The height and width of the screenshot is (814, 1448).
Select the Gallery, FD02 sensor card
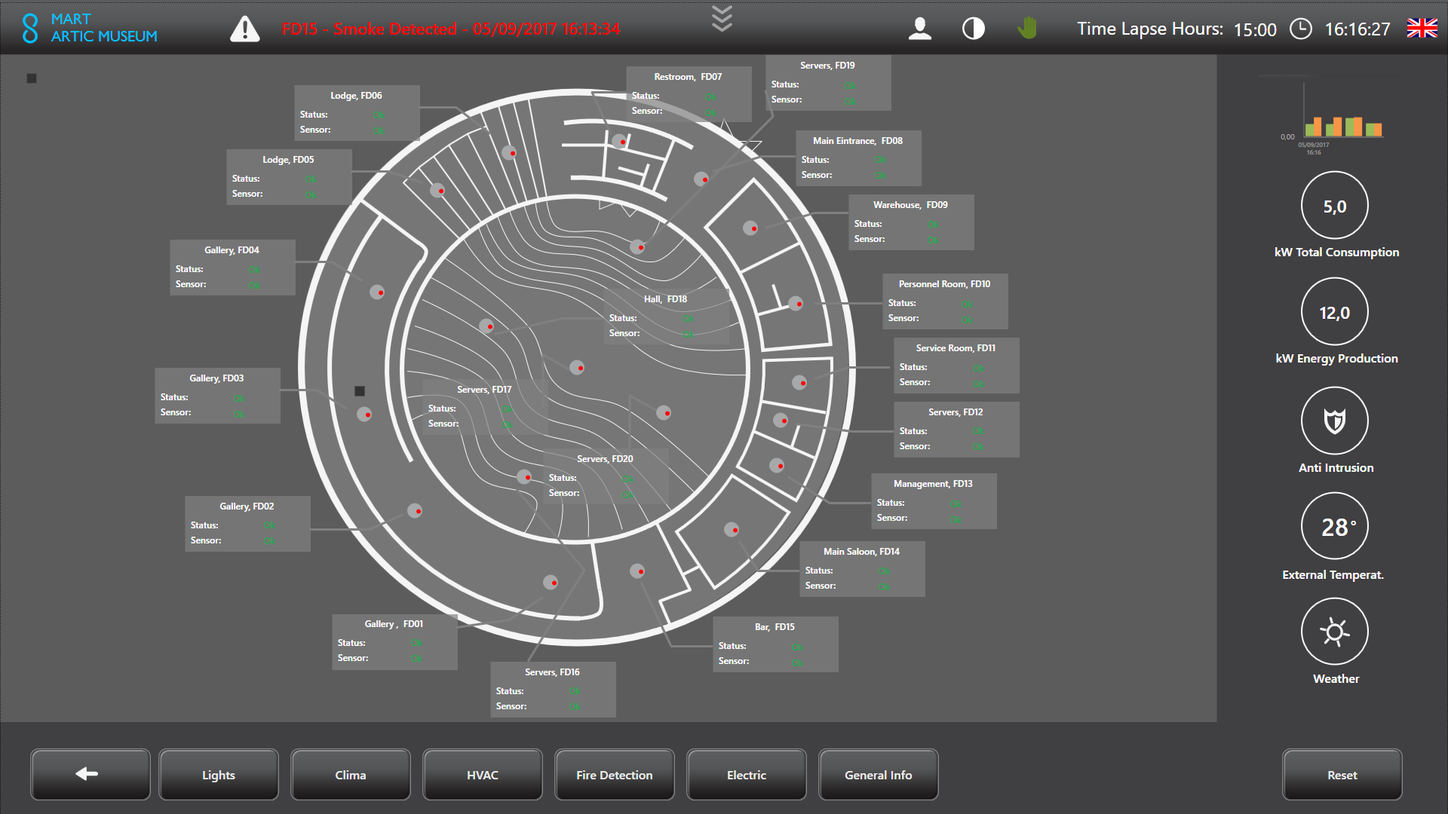coord(247,524)
